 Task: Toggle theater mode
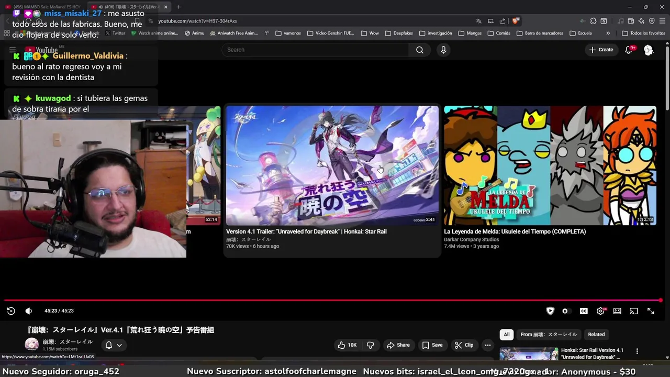click(617, 311)
